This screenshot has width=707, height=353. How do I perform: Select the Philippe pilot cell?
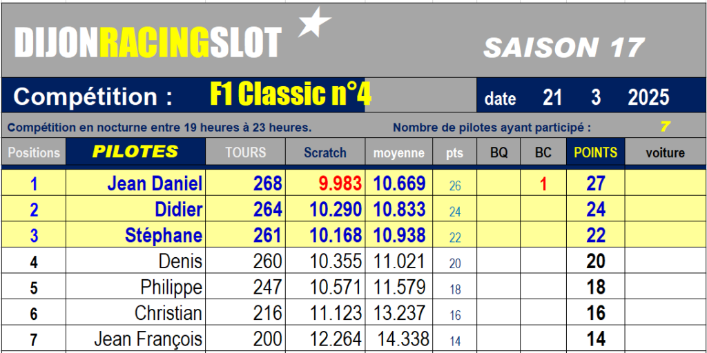[x=136, y=288]
